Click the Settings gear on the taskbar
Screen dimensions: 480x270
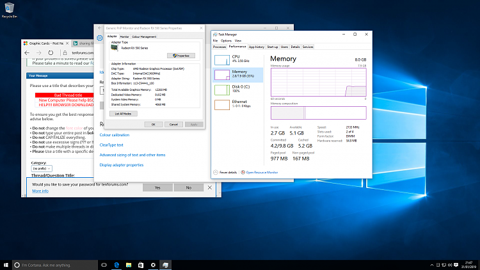(153, 265)
